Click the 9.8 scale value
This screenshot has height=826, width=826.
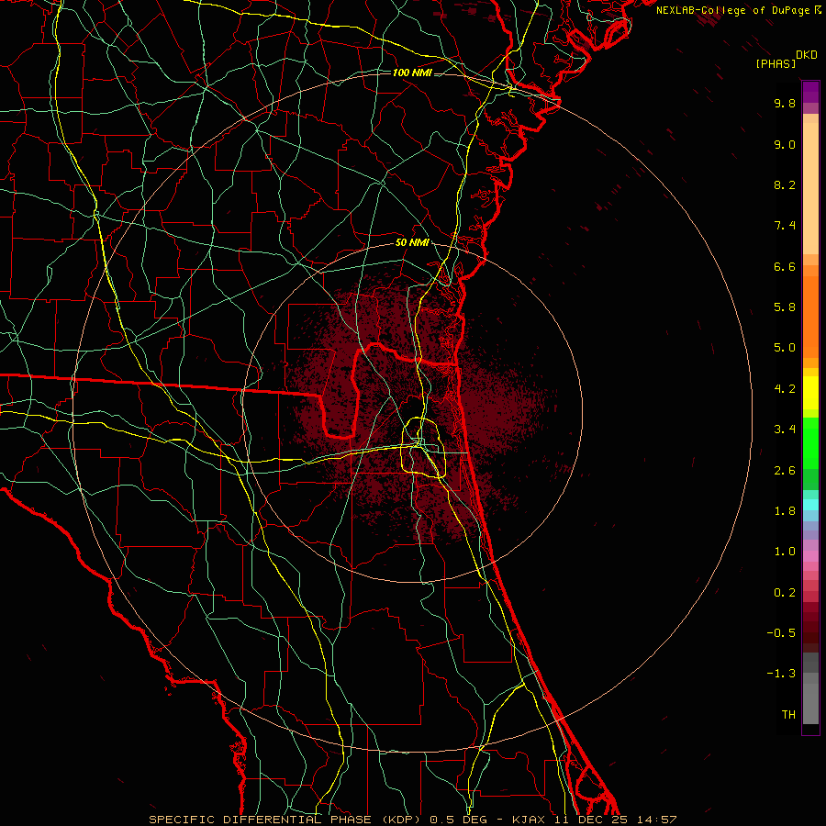(x=785, y=103)
